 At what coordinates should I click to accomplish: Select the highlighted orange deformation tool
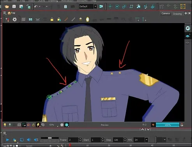coord(183,6)
